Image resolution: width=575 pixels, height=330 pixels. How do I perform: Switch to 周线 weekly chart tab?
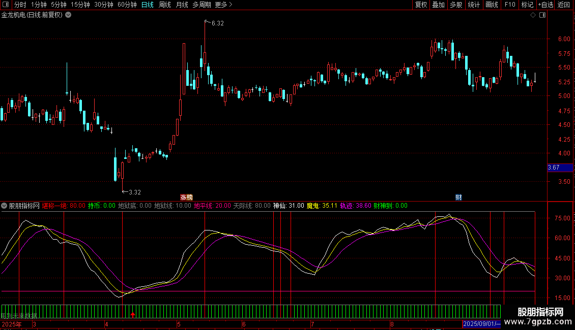tap(165, 5)
